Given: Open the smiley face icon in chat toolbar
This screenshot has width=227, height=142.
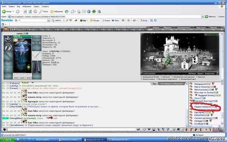Looking at the screenshot, I should (174, 130).
